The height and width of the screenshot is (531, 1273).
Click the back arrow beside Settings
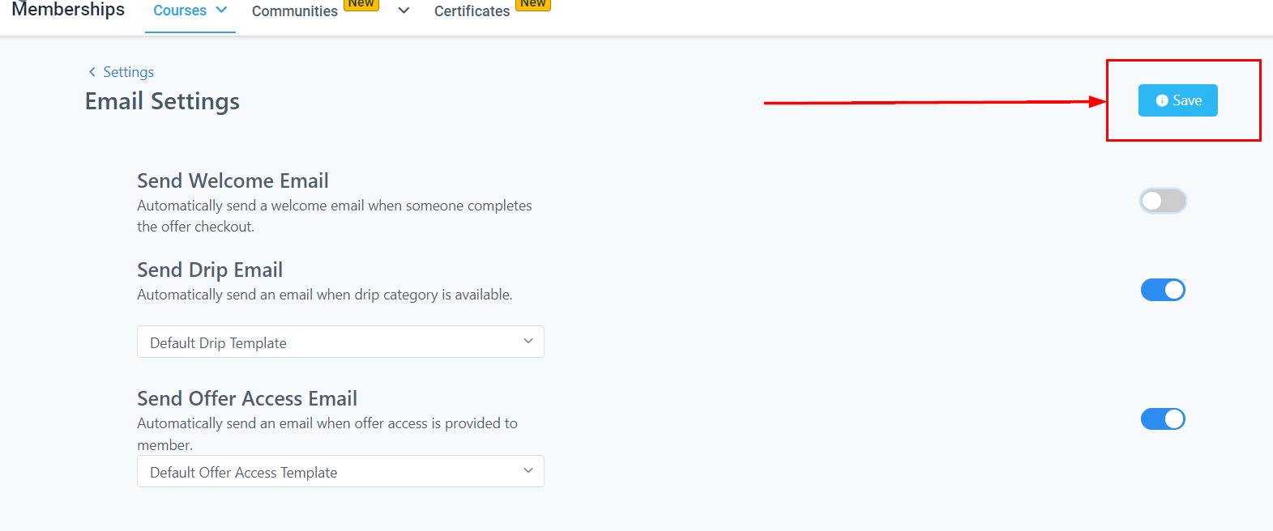pos(92,72)
